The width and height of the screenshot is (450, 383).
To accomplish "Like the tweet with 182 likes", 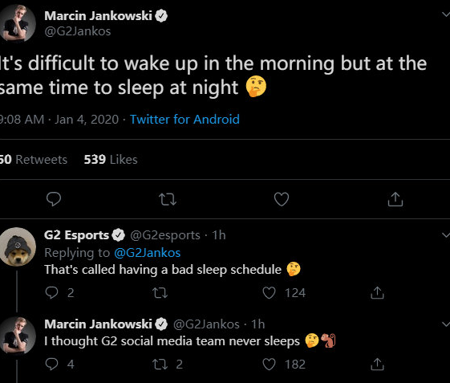I will point(270,364).
